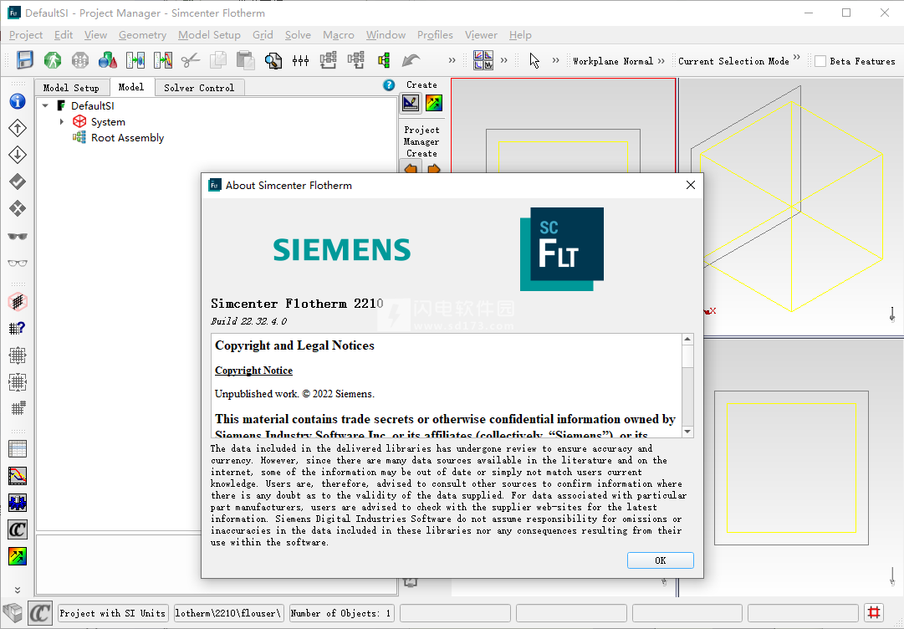Screen dimensions: 904x629
Task: Click OK in the About dialog
Action: (x=660, y=560)
